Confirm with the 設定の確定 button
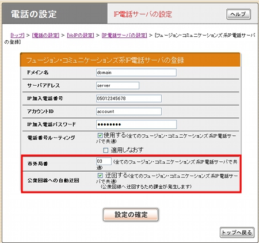Screen dimensions: 259x243 coord(131,214)
